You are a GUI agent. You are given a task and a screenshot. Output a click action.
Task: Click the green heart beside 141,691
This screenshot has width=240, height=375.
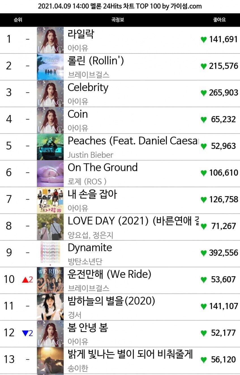pyautogui.click(x=203, y=40)
